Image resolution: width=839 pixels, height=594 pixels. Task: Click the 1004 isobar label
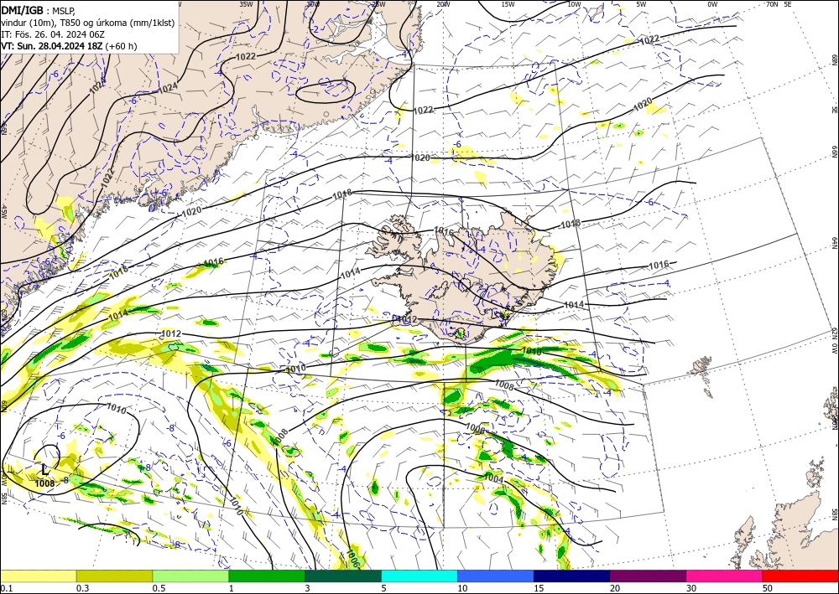493,478
